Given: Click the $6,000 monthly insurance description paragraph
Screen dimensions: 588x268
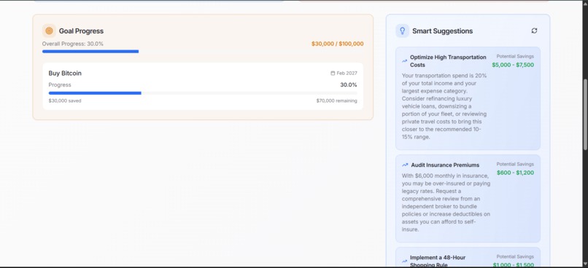Looking at the screenshot, I should [x=446, y=202].
